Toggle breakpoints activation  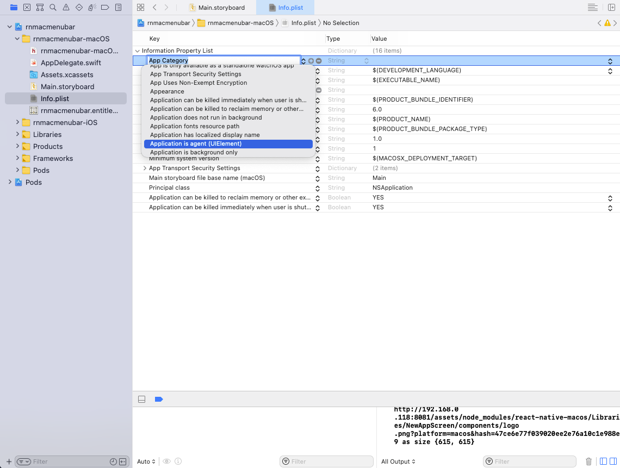(159, 399)
